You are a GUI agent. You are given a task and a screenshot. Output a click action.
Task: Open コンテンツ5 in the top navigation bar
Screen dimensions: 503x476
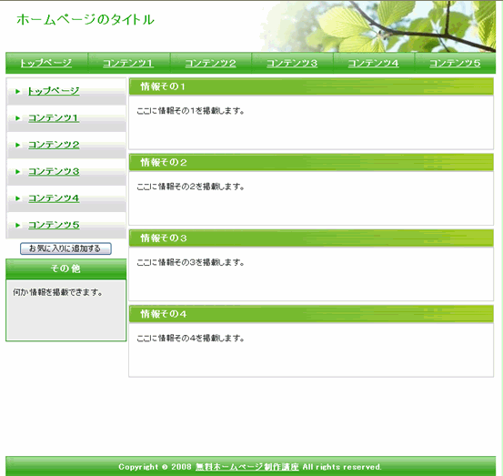pos(455,63)
